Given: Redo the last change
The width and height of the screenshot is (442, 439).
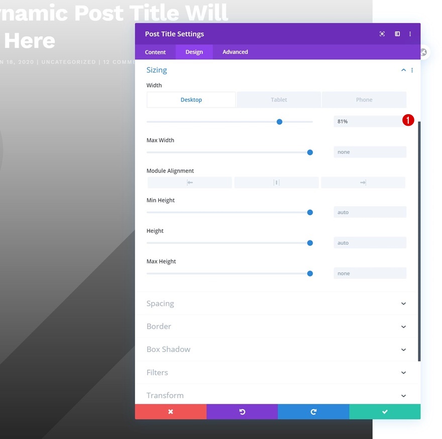Looking at the screenshot, I should point(313,412).
